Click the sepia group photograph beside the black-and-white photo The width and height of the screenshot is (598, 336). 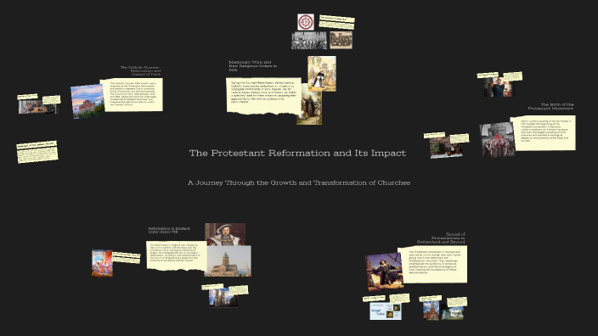point(341,40)
